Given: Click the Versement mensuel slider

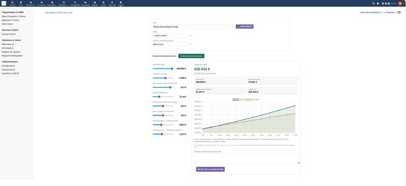Looking at the screenshot, I should (x=163, y=78).
